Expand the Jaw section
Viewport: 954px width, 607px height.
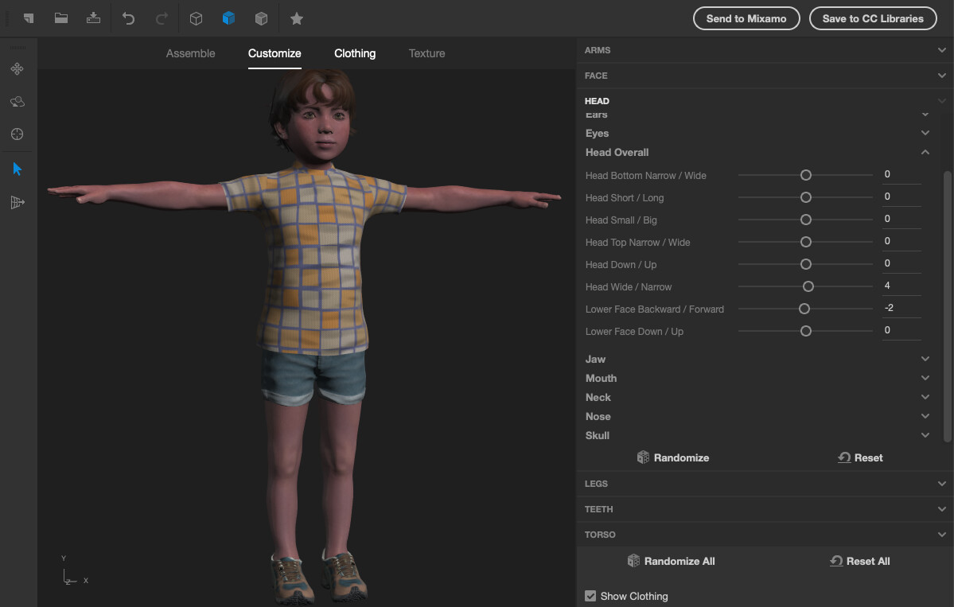click(x=925, y=359)
